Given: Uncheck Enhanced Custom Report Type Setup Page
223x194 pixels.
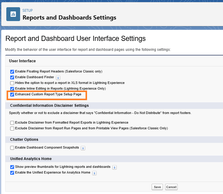Looking at the screenshot, I should coord(12,94).
